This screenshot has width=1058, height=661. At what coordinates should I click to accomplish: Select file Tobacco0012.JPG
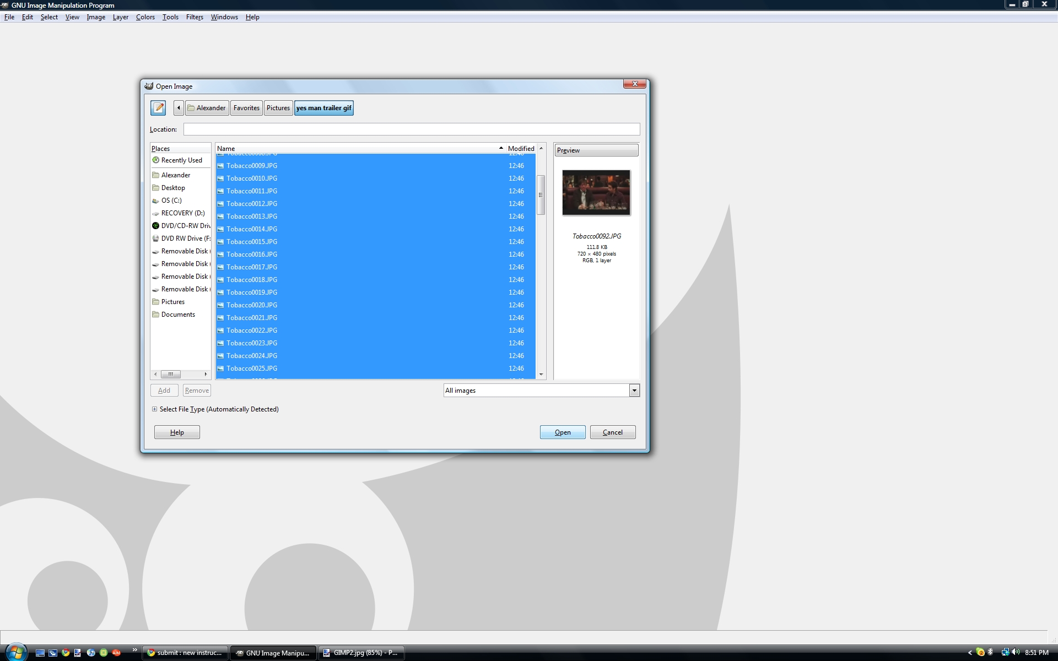(375, 204)
